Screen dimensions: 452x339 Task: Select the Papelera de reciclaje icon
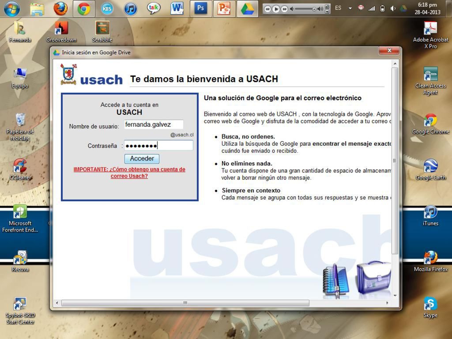coord(20,127)
